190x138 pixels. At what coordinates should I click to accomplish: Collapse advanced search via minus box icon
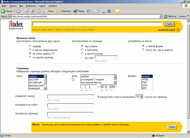click(178, 30)
